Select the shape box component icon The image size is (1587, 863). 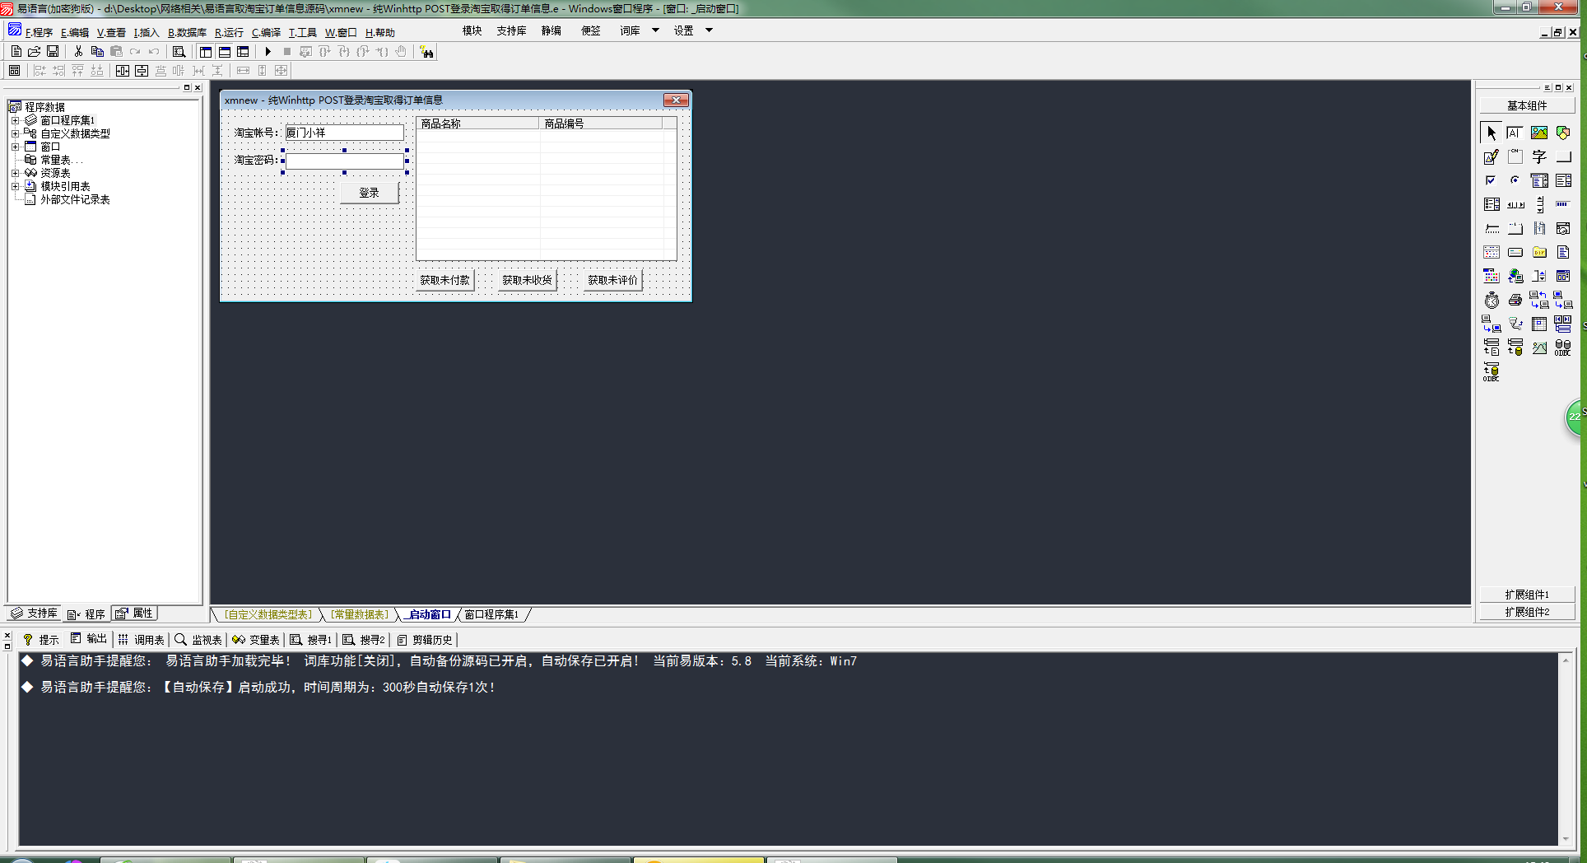click(1563, 133)
